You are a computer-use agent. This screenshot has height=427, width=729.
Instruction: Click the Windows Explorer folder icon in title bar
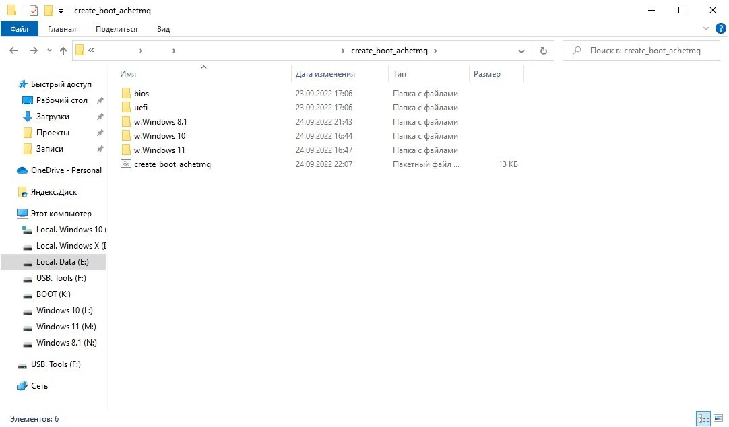point(11,10)
